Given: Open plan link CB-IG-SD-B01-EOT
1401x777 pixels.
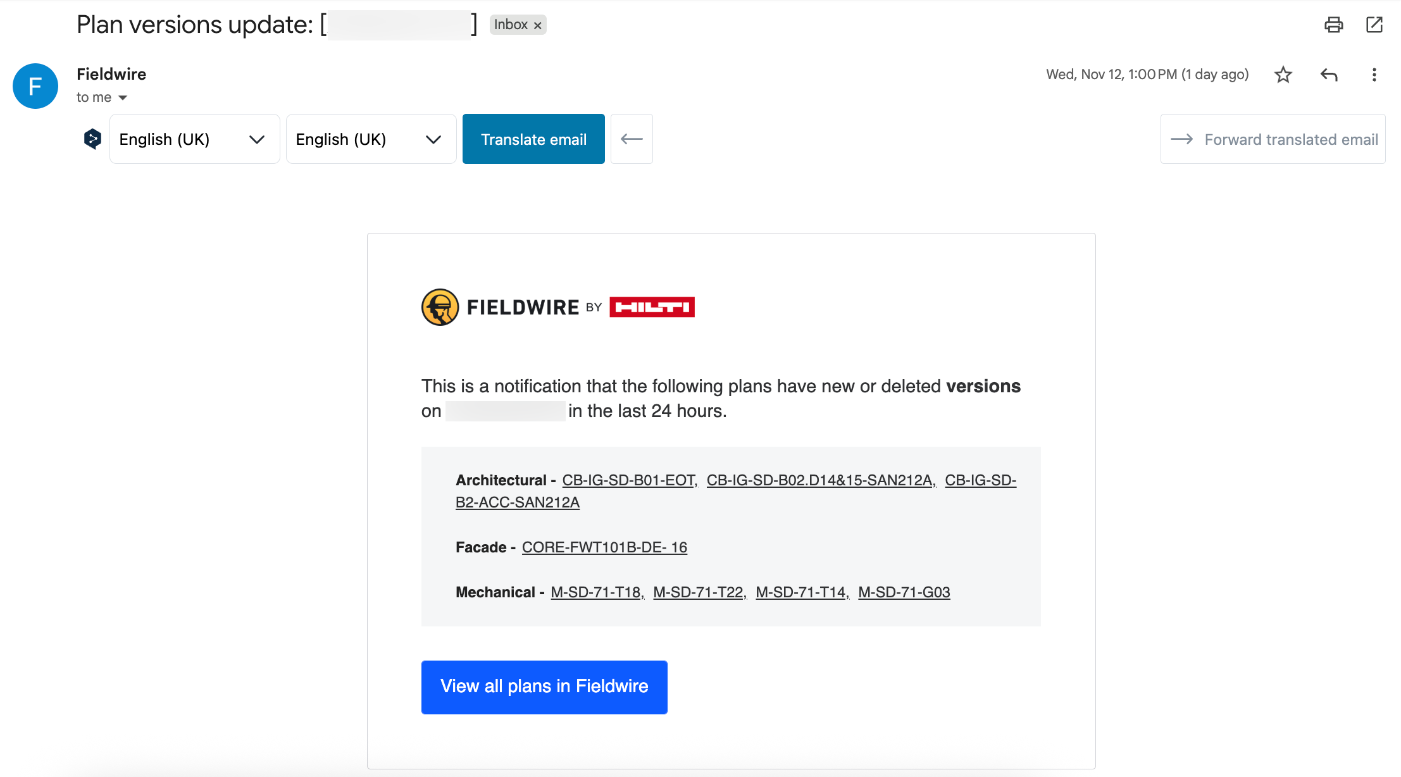Looking at the screenshot, I should click(629, 480).
